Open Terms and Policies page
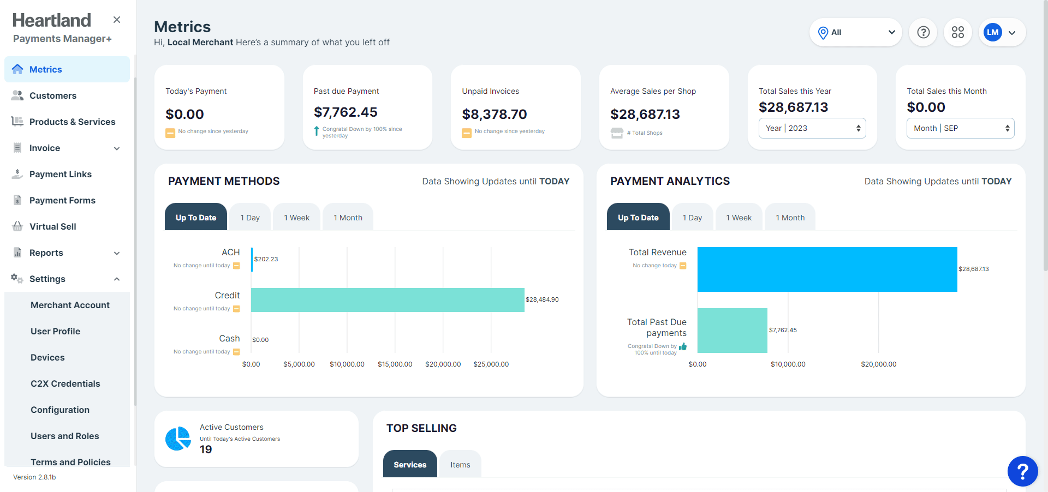The height and width of the screenshot is (492, 1048). (70, 462)
